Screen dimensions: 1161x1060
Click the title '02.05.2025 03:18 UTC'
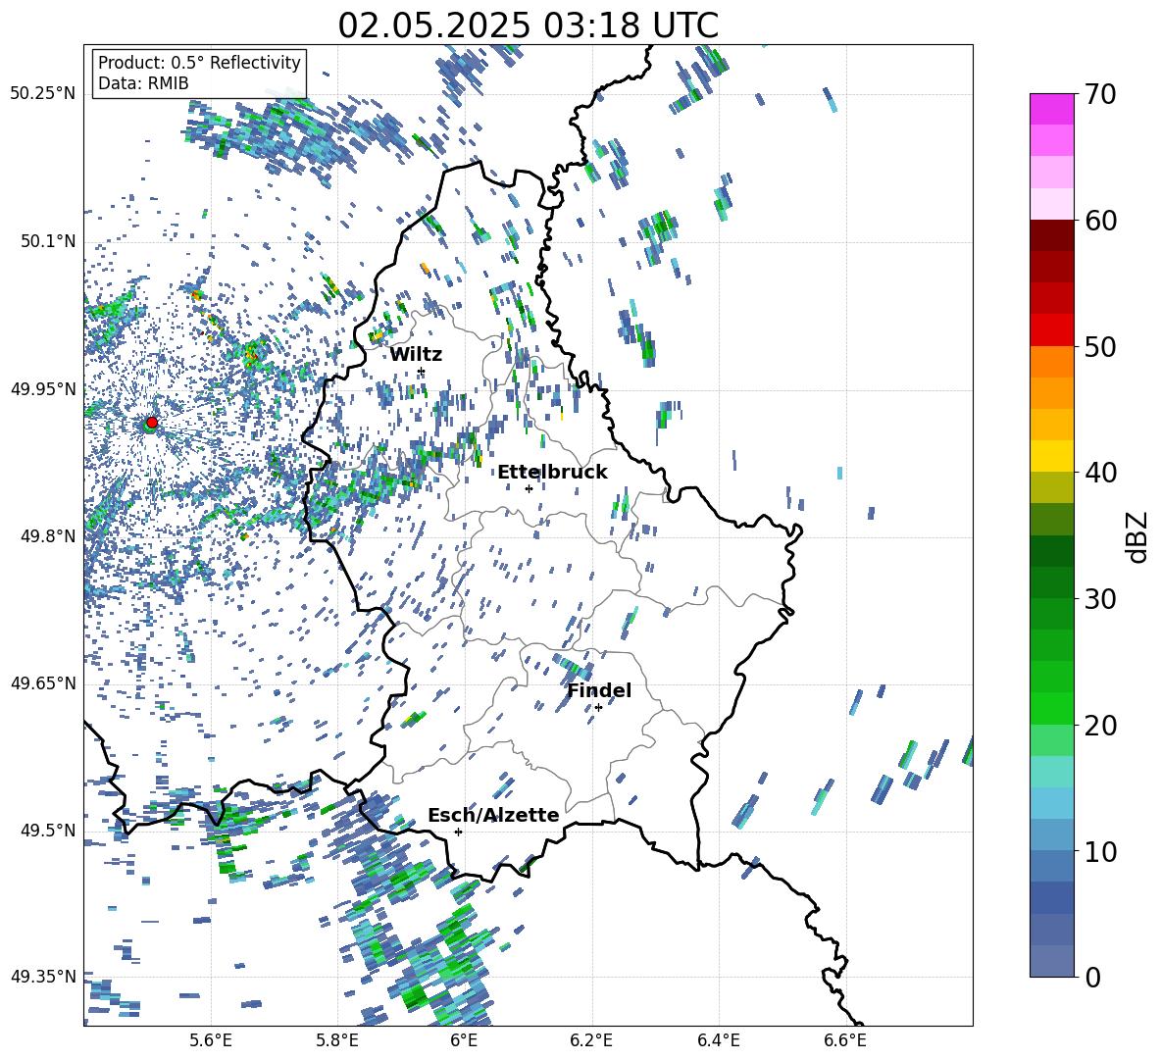(528, 25)
